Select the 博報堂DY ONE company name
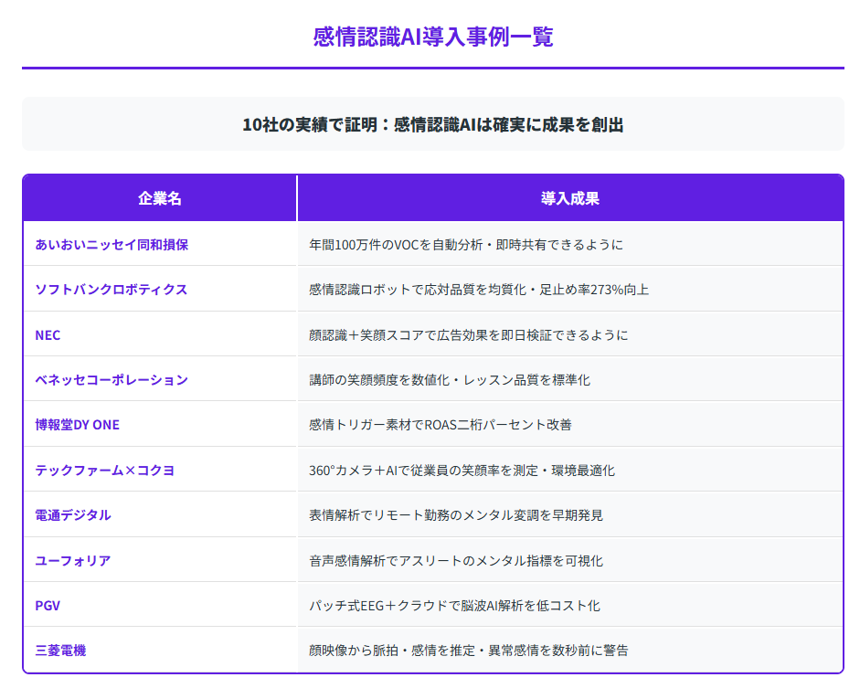Screen dimensions: 860x688 coord(77,425)
